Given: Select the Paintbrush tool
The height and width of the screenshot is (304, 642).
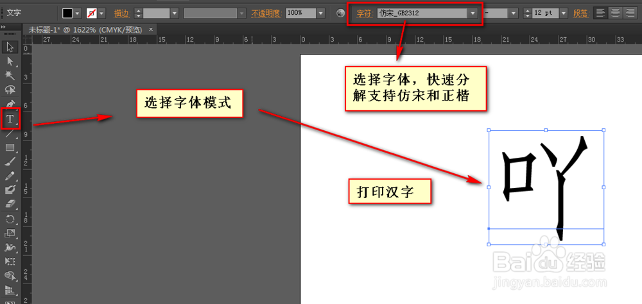Looking at the screenshot, I should coord(10,162).
